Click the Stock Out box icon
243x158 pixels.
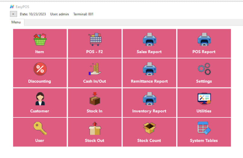pos(95,128)
